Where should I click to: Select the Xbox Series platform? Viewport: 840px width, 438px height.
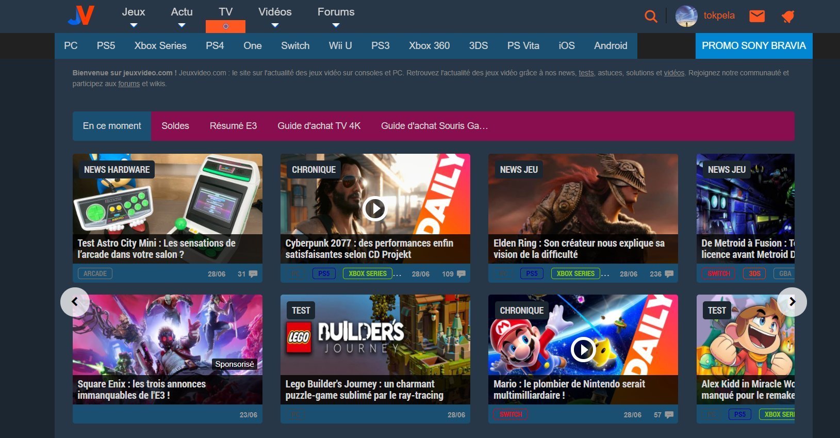coord(160,46)
